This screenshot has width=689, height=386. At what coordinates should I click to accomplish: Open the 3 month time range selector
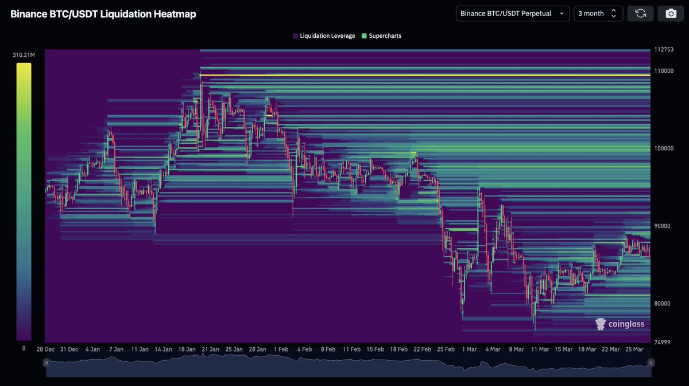pos(598,13)
